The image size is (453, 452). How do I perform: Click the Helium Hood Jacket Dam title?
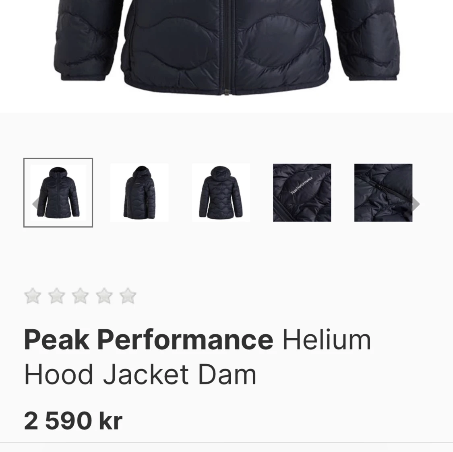pyautogui.click(x=198, y=357)
